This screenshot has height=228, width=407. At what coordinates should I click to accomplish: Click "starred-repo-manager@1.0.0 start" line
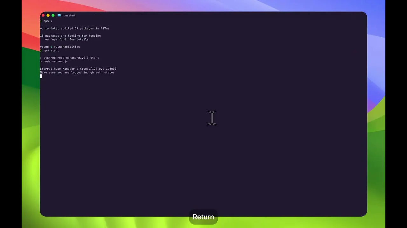[x=69, y=58]
